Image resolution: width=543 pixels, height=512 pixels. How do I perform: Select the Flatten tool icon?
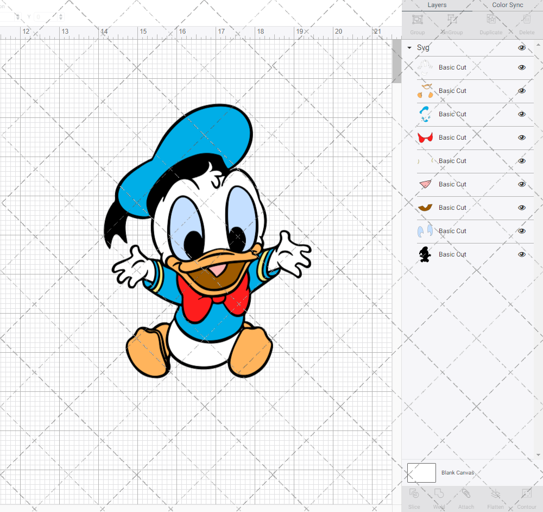(x=496, y=494)
